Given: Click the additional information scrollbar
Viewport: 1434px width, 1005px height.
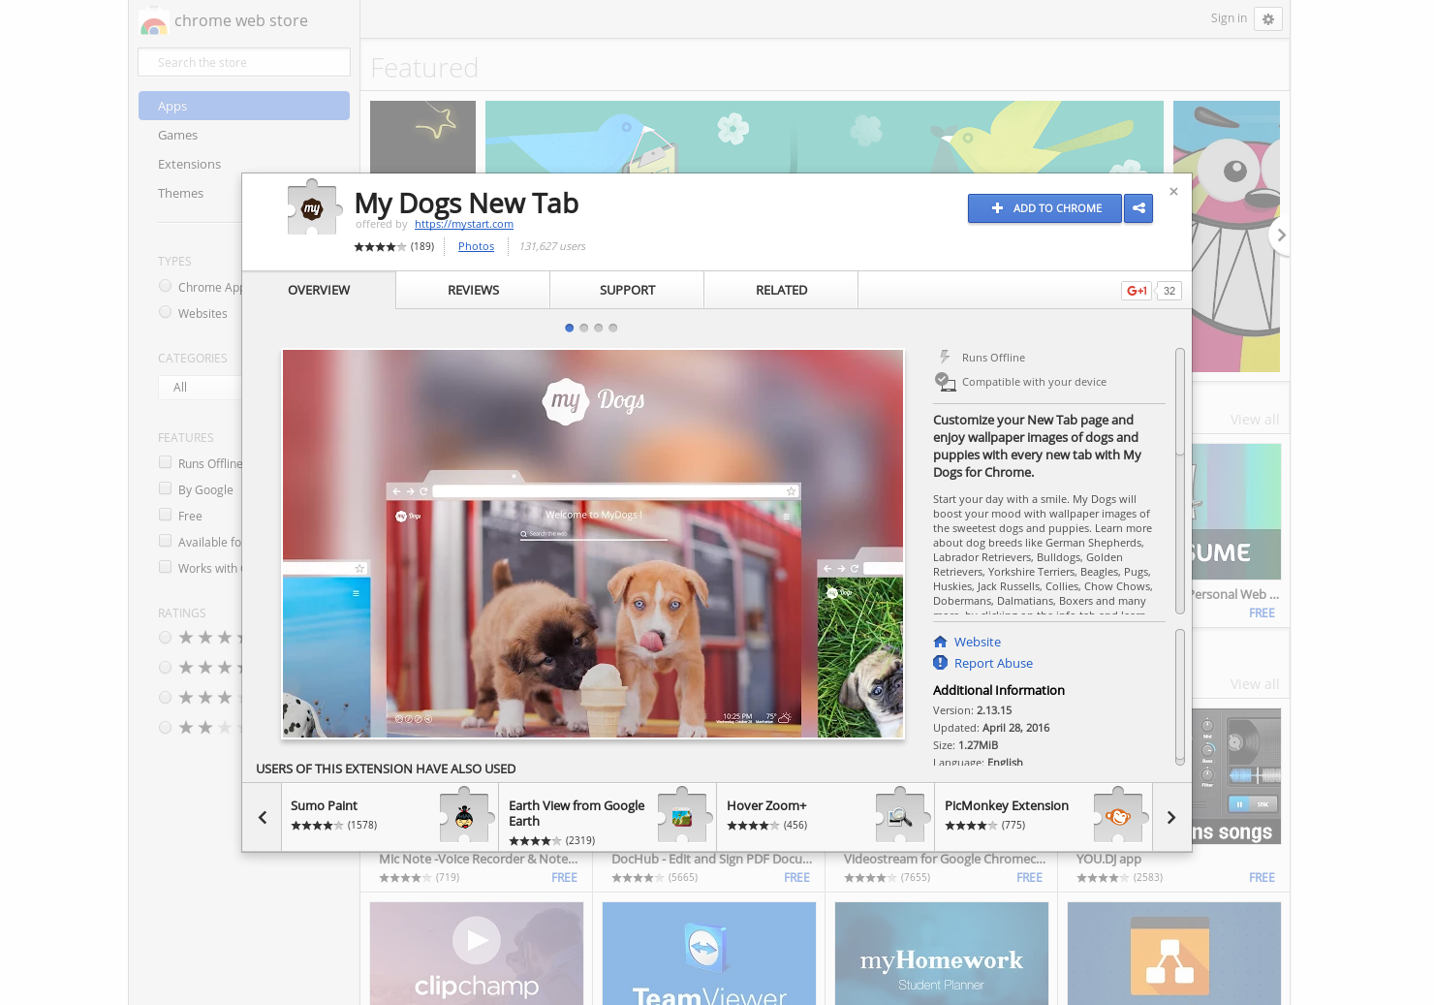Looking at the screenshot, I should (1180, 696).
